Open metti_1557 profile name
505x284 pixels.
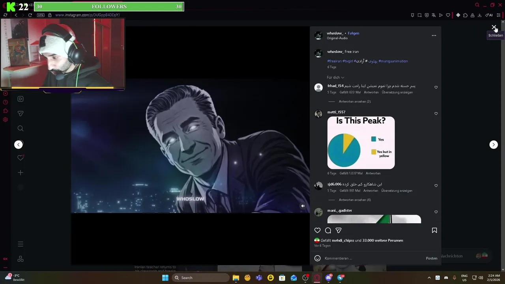336,112
